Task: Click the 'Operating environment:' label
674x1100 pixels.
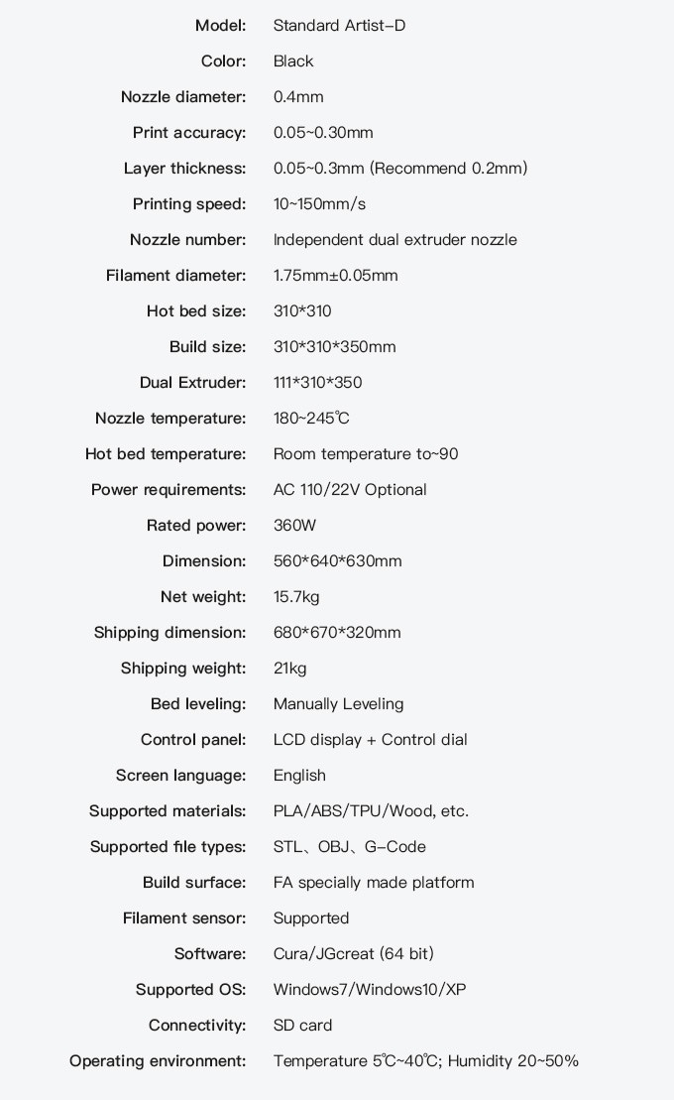Action: (158, 1061)
